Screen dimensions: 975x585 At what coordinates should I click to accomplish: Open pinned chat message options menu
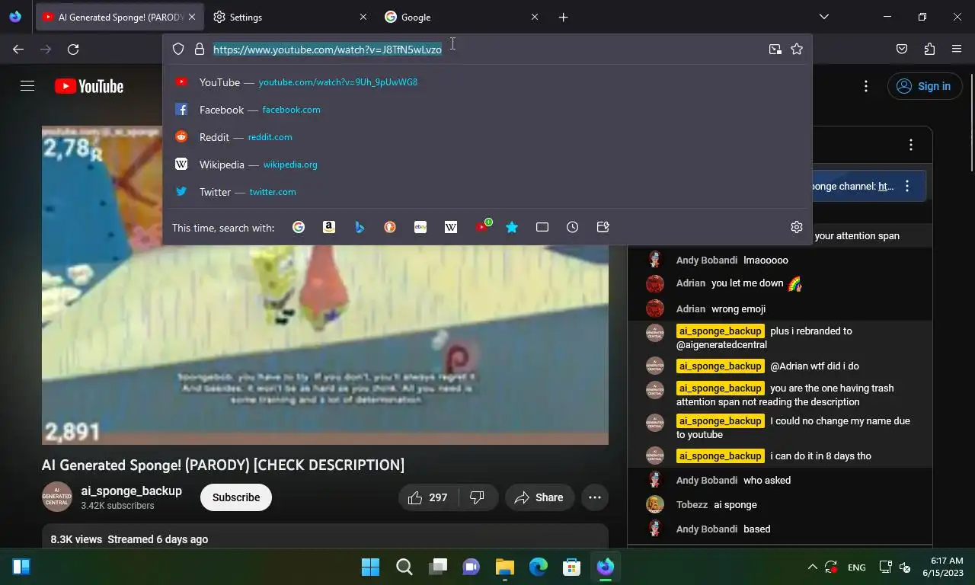[907, 186]
